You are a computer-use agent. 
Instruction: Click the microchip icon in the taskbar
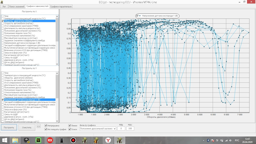pyautogui.click(x=61, y=140)
